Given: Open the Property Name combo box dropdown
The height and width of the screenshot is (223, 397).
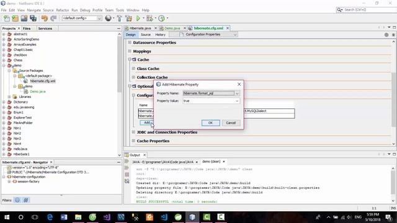Looking at the screenshot, I should click(x=237, y=94).
